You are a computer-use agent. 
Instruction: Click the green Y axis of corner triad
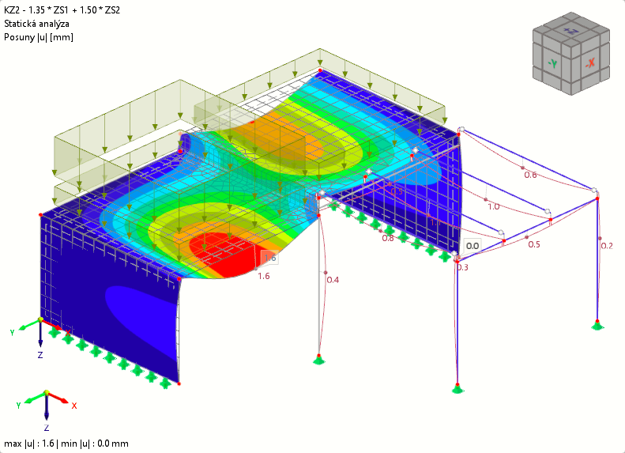tap(35, 398)
